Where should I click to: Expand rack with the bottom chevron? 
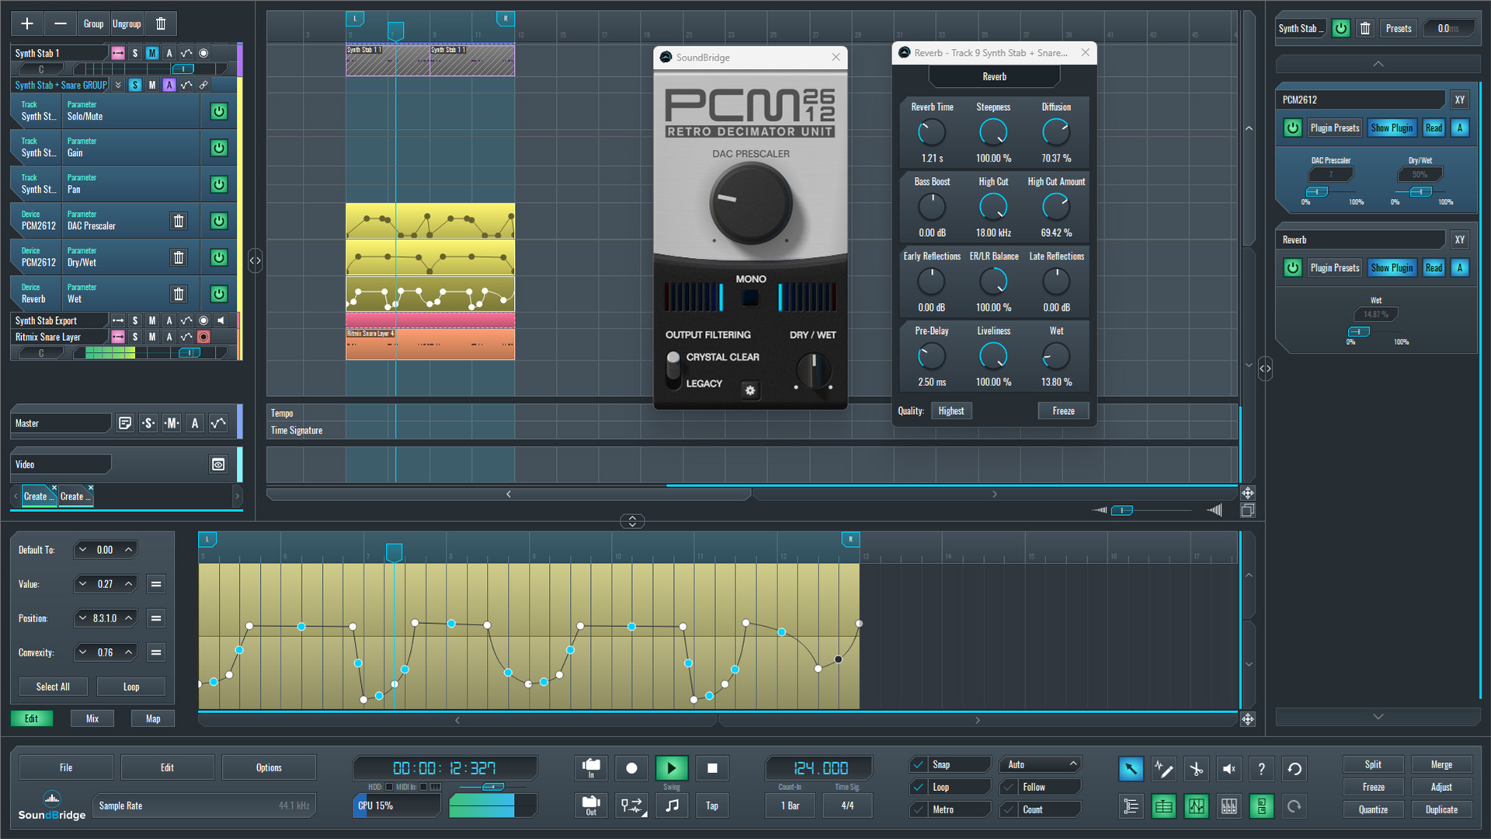point(1378,716)
